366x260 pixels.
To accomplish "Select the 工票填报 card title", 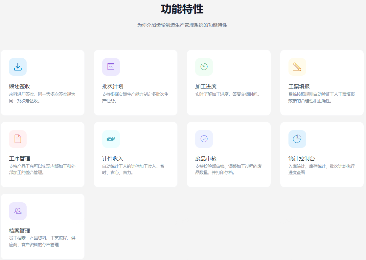I will [x=299, y=87].
